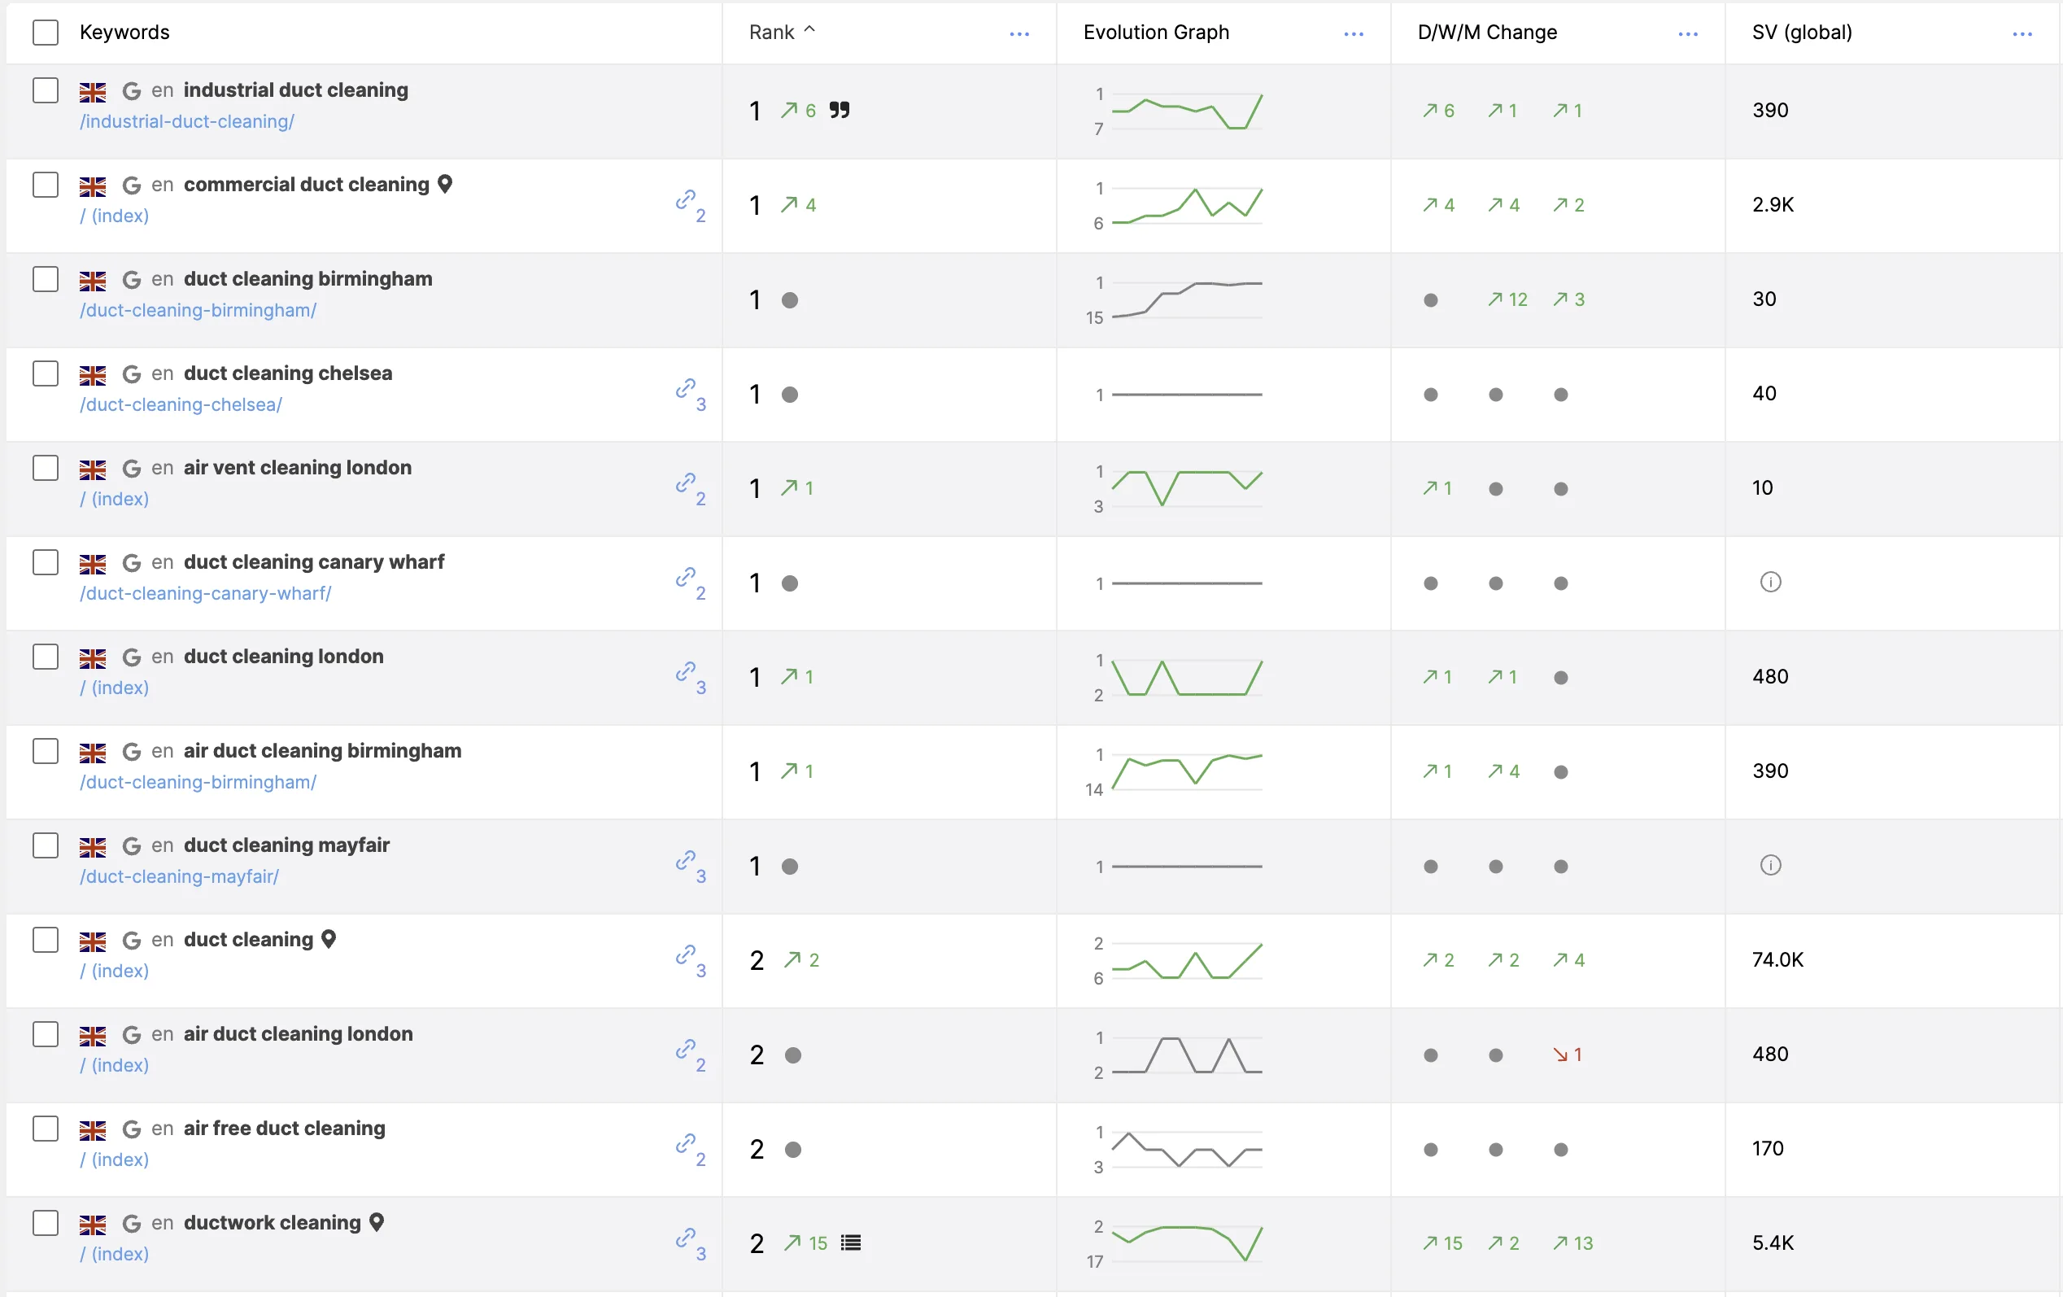This screenshot has width=2063, height=1297.
Task: Check the air vent cleaning london row
Action: (46, 468)
